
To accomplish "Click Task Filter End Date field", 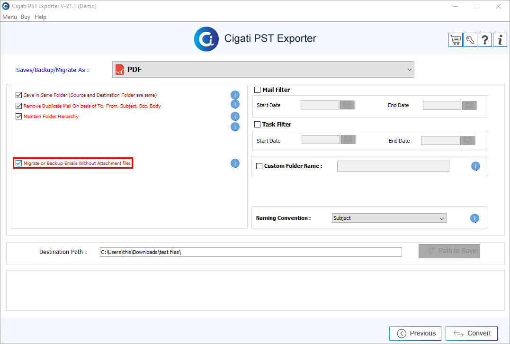I will pyautogui.click(x=440, y=141).
